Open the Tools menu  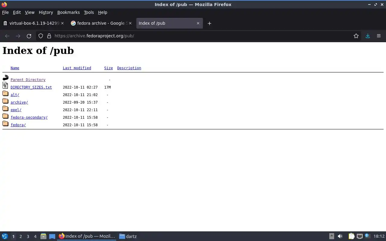pyautogui.click(x=89, y=12)
